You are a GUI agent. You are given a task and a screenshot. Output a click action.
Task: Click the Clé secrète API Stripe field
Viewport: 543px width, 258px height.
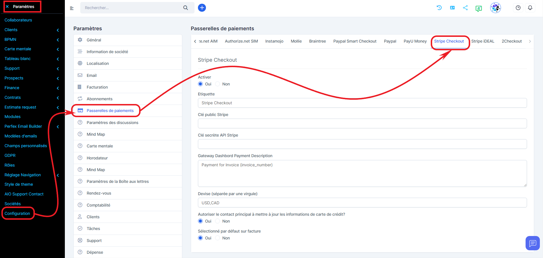click(x=362, y=144)
